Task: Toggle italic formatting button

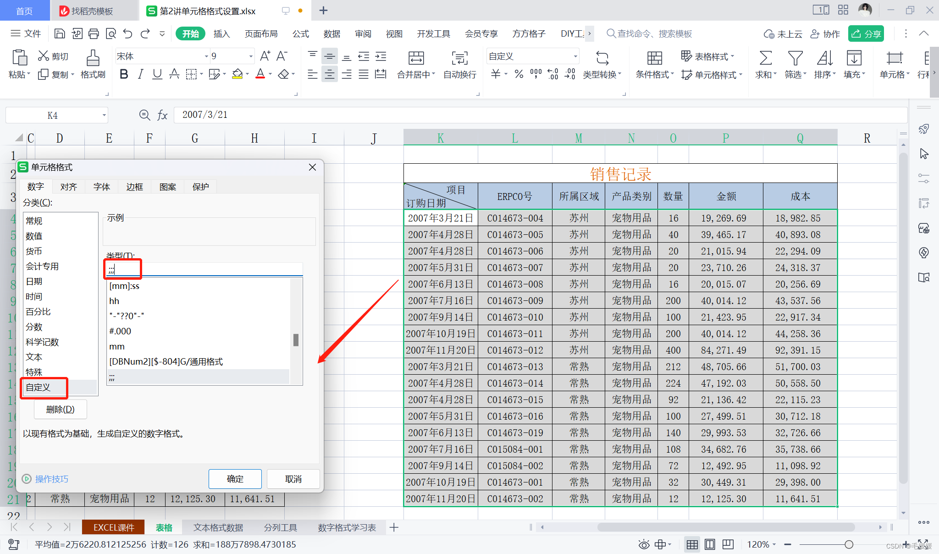Action: click(141, 74)
